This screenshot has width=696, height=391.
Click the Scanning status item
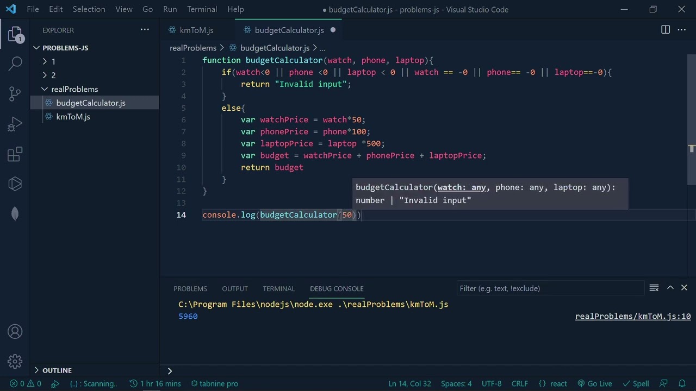click(x=94, y=383)
